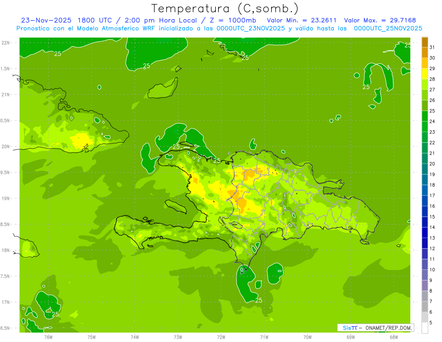This screenshot has height=342, width=442.
Task: Click the legend value '16'
Action: click(x=432, y=206)
